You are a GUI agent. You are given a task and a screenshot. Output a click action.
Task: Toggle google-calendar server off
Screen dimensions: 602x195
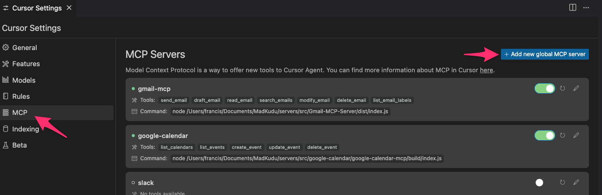pyautogui.click(x=545, y=135)
